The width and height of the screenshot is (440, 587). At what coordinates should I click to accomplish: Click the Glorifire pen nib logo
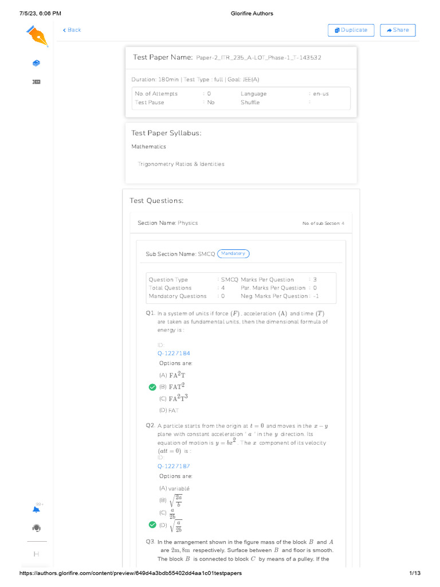37,36
